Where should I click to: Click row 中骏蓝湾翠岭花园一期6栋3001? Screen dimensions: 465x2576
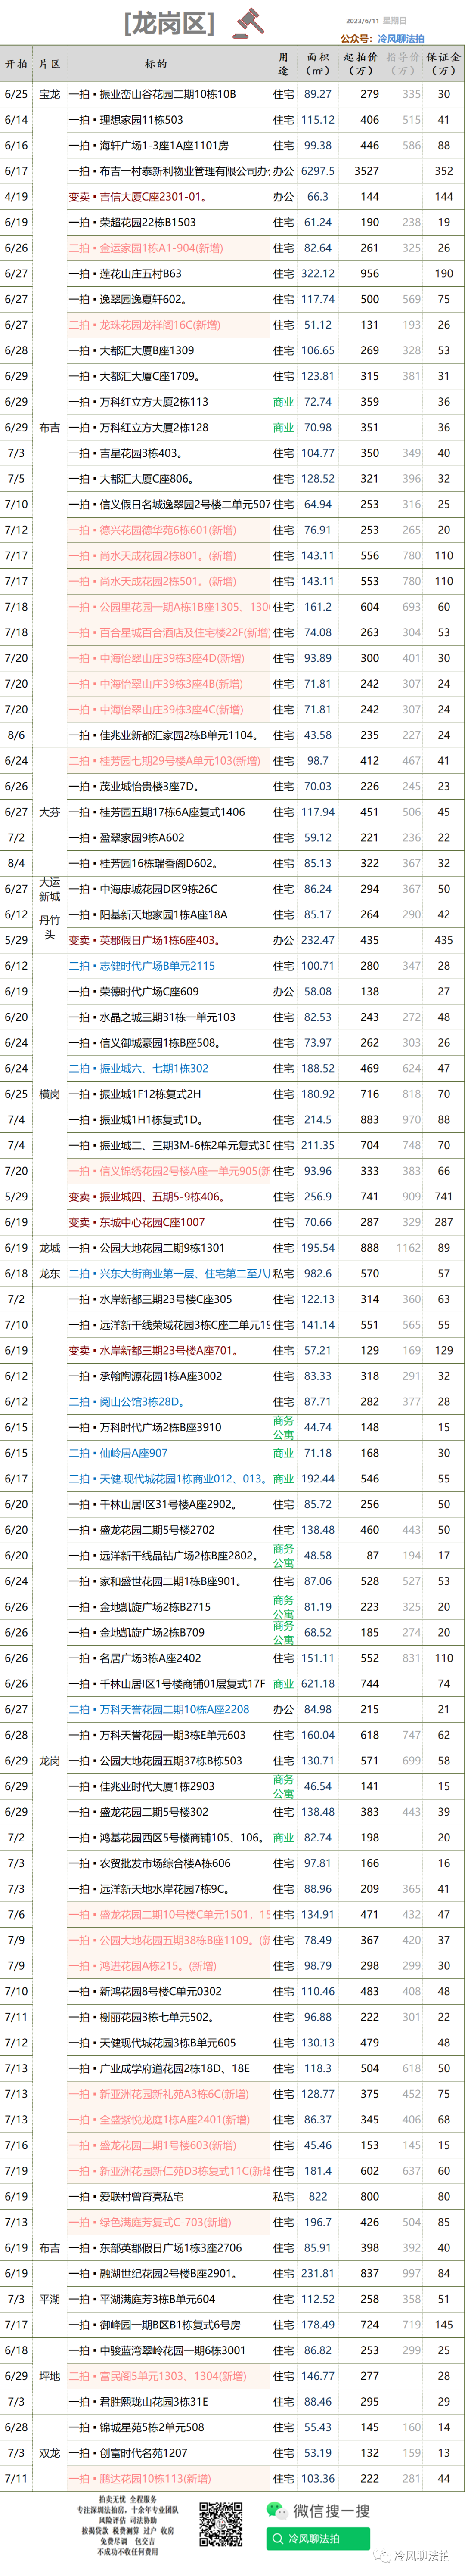[x=232, y=2350]
